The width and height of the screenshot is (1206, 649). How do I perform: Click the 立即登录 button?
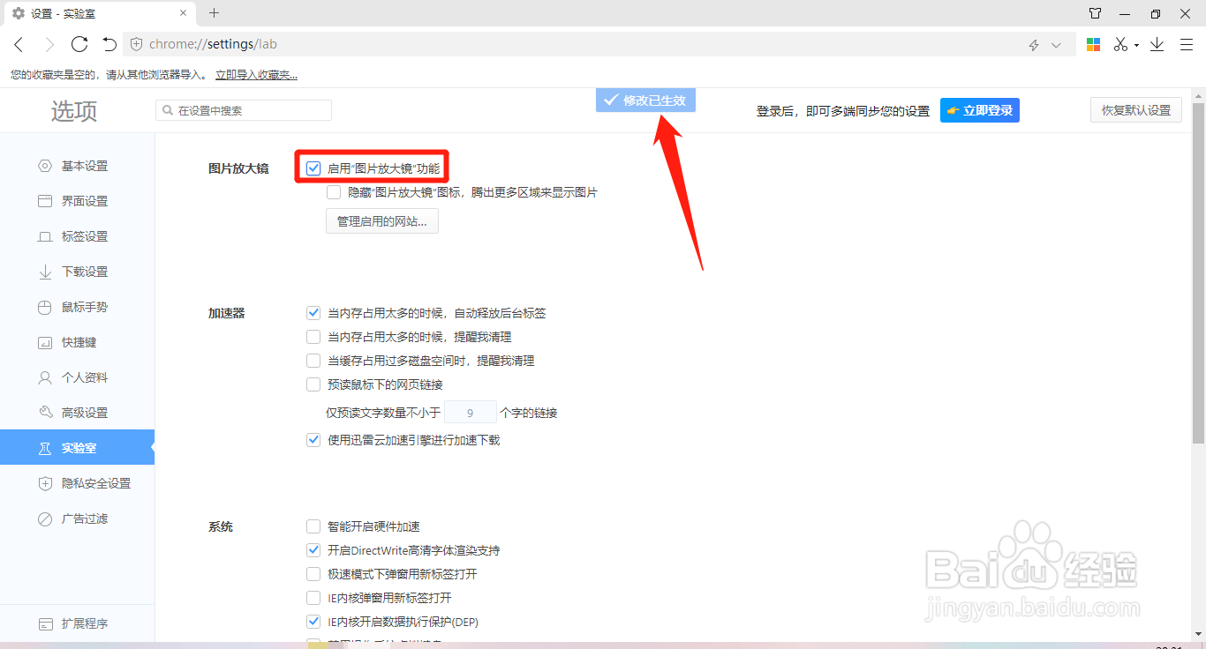point(979,109)
